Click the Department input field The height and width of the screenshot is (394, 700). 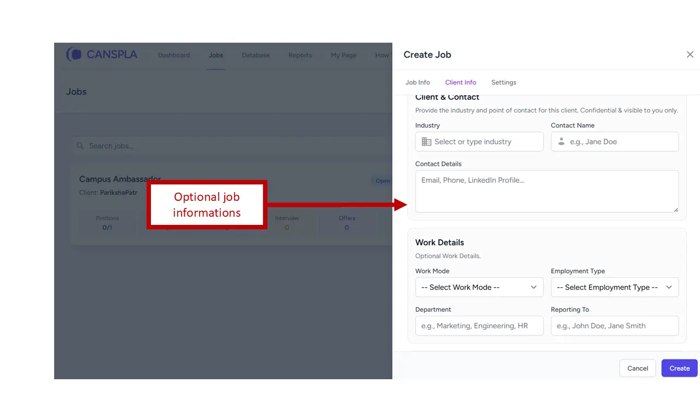pyautogui.click(x=479, y=326)
